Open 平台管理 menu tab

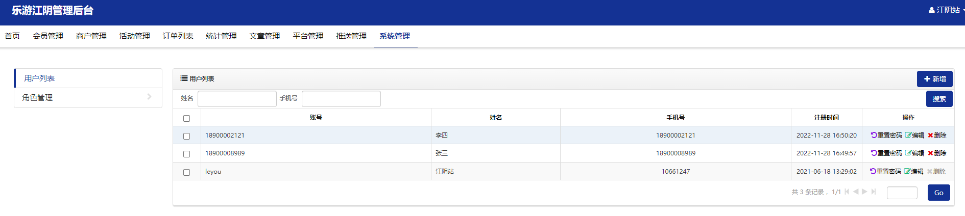[308, 36]
